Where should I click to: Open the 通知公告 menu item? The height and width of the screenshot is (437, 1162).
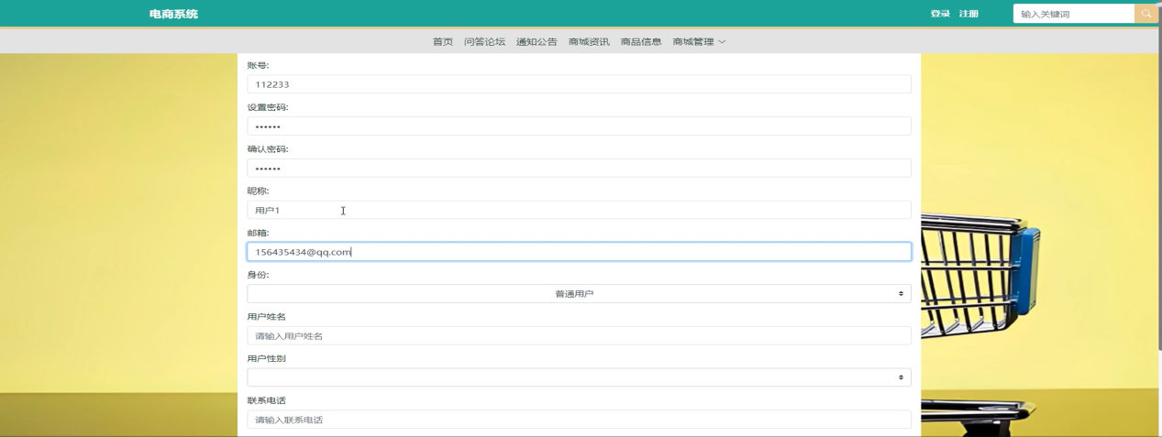pyautogui.click(x=537, y=42)
